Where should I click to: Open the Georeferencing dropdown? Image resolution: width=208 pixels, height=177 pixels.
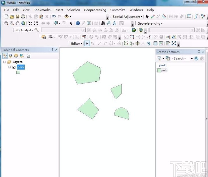pyautogui.click(x=150, y=23)
